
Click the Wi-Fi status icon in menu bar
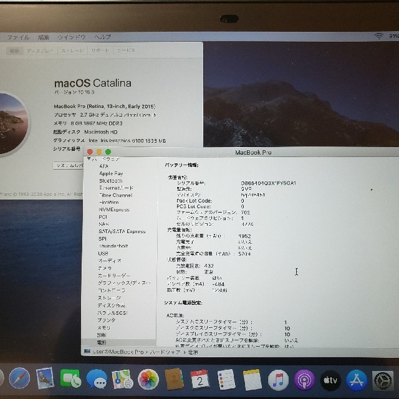click(x=378, y=36)
